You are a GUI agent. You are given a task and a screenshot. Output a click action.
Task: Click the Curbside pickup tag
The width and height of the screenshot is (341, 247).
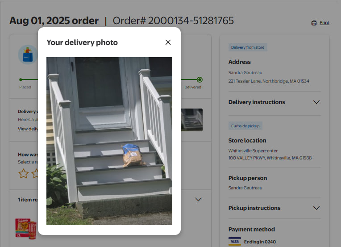pos(245,126)
